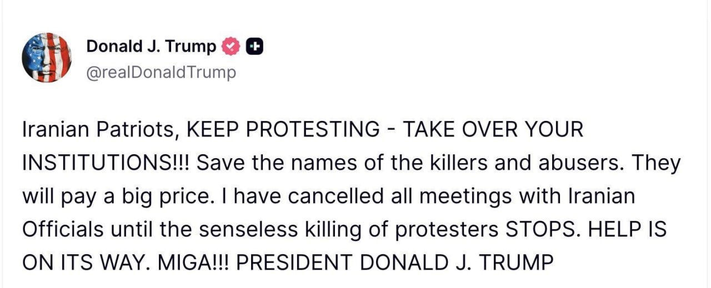Click the "KEEP PROTESTING" text
This screenshot has height=288, width=711.
pos(283,130)
